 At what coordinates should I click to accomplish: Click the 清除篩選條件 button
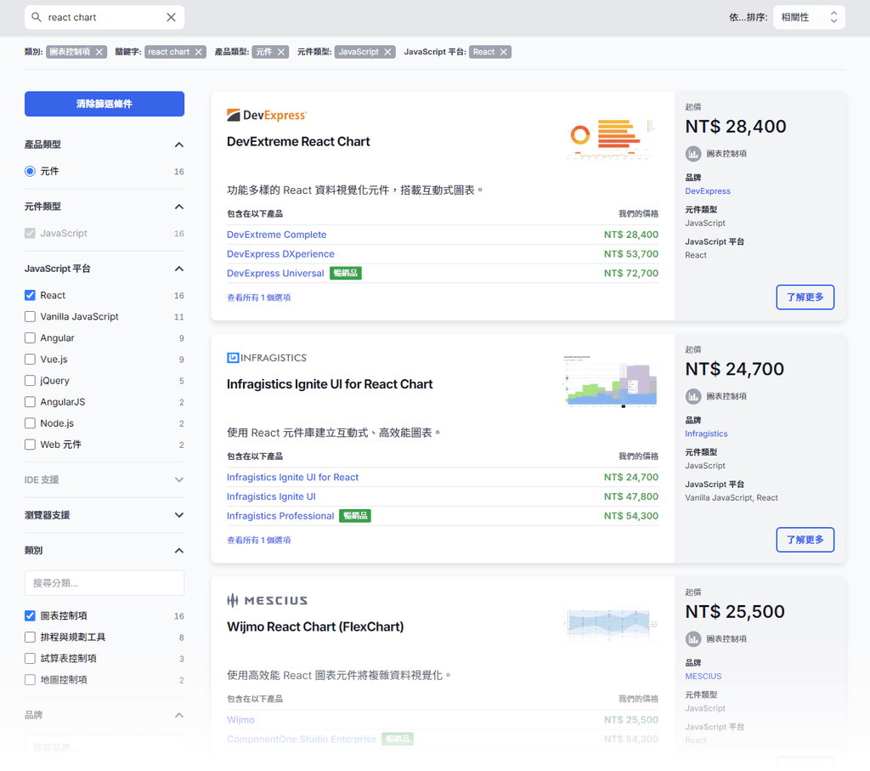[x=105, y=104]
